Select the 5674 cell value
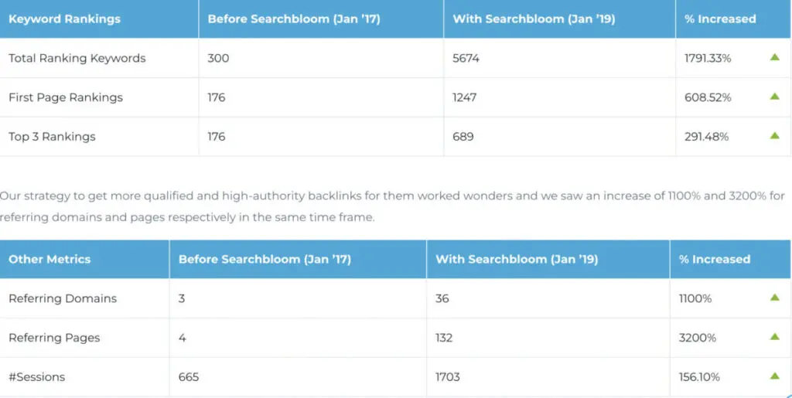The image size is (792, 398). click(x=466, y=58)
